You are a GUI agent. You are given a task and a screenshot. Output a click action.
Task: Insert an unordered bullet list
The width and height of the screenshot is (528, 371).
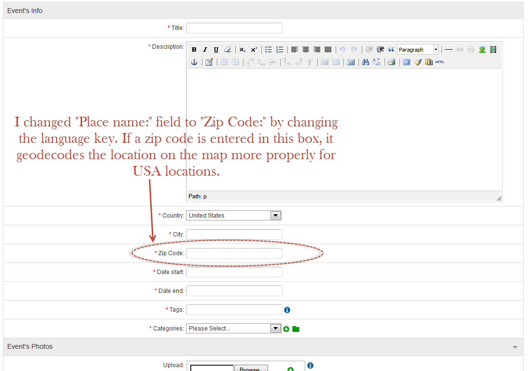click(x=269, y=50)
